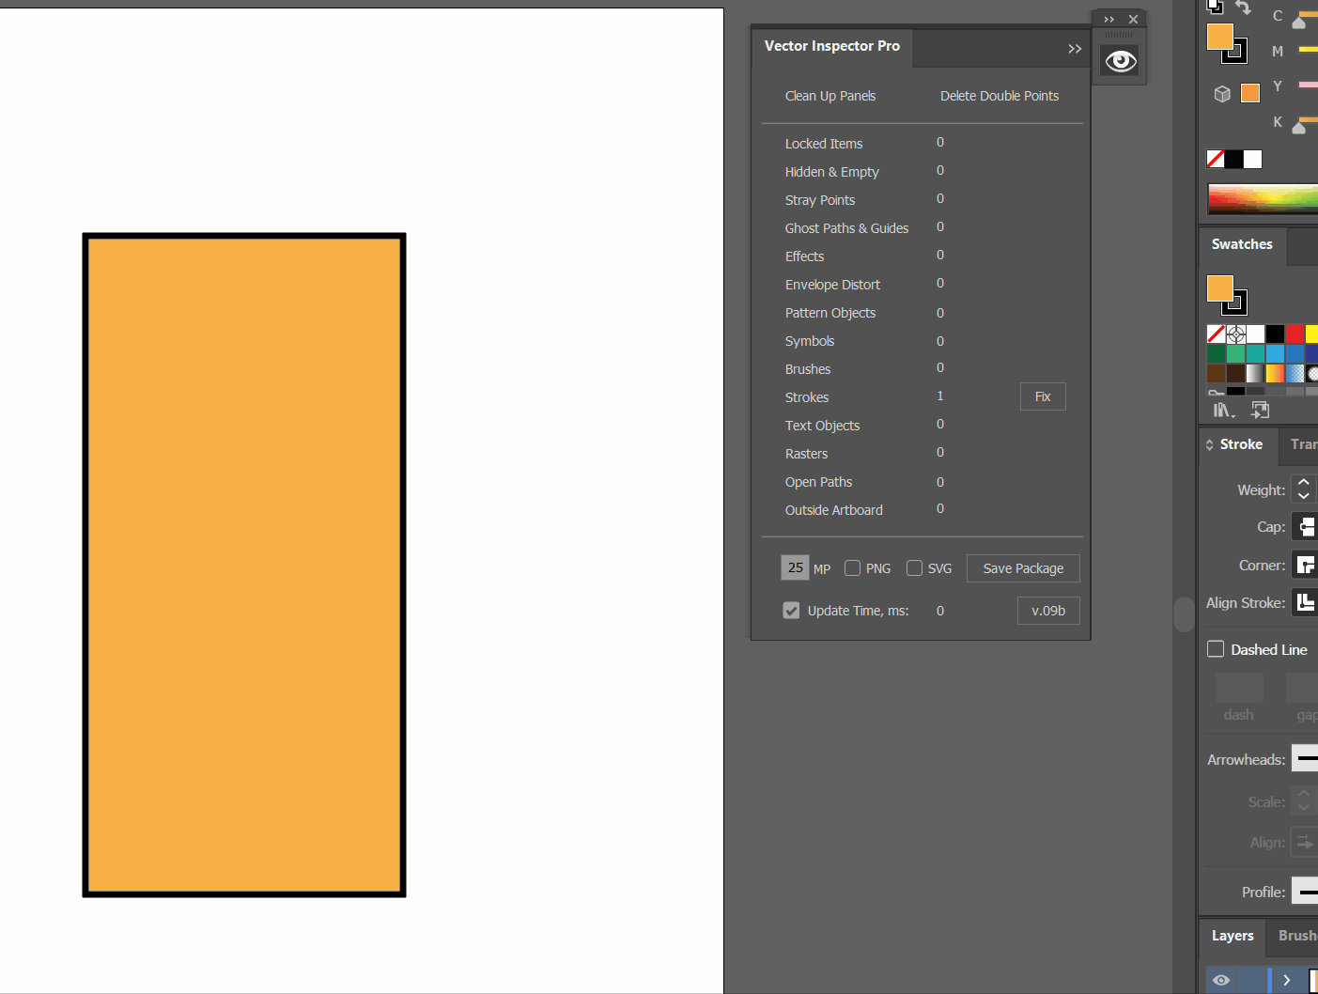Toggle layer visibility eye in Layers panel
Image resolution: width=1318 pixels, height=994 pixels.
coord(1221,980)
